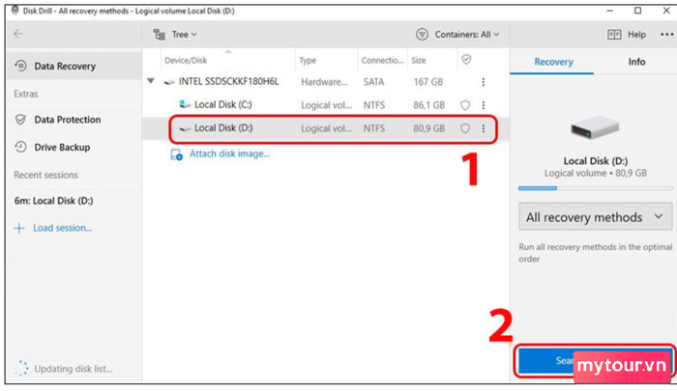Open Data Recovery section

pos(74,66)
